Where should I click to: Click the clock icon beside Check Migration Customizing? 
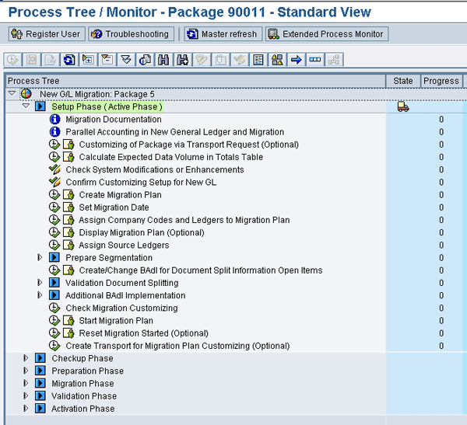(54, 308)
